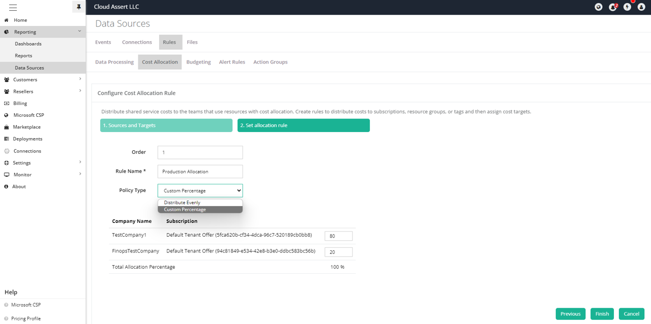Click the Resellers people icon
Viewport: 651px width, 324px height.
point(7,91)
